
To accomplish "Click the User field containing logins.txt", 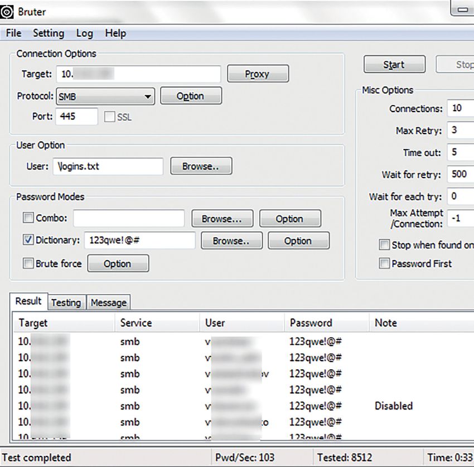I will coord(108,166).
